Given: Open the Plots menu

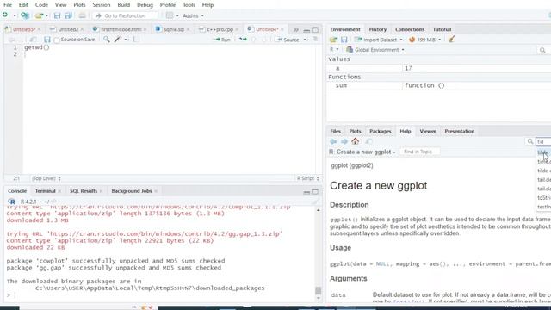Looking at the screenshot, I should pos(79,5).
